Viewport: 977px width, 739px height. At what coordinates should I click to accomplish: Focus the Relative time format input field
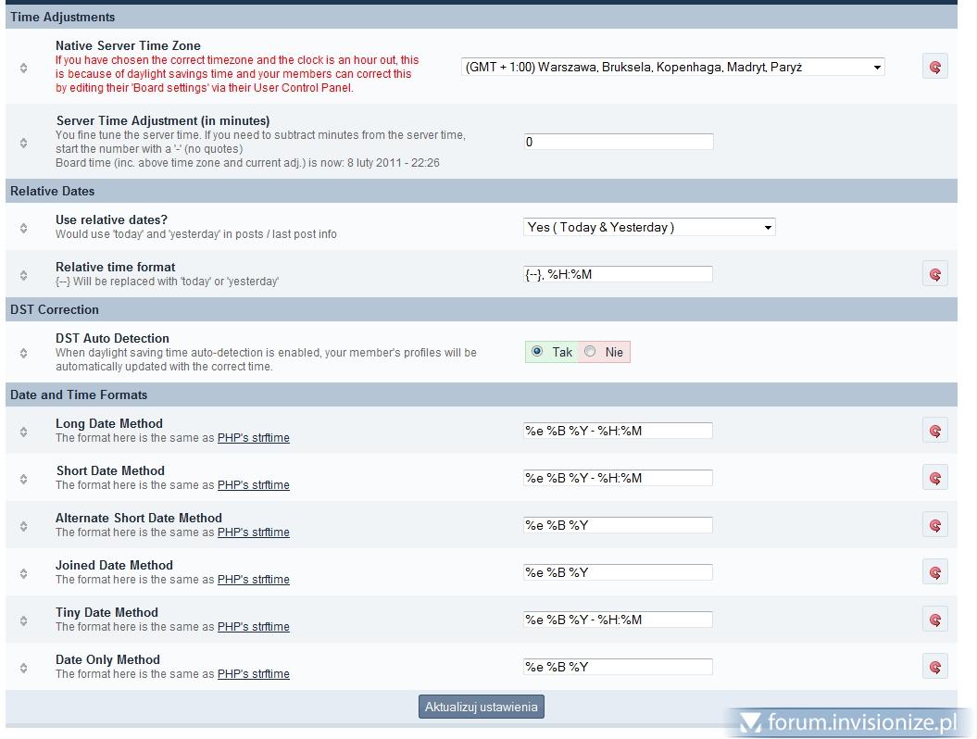(x=618, y=274)
